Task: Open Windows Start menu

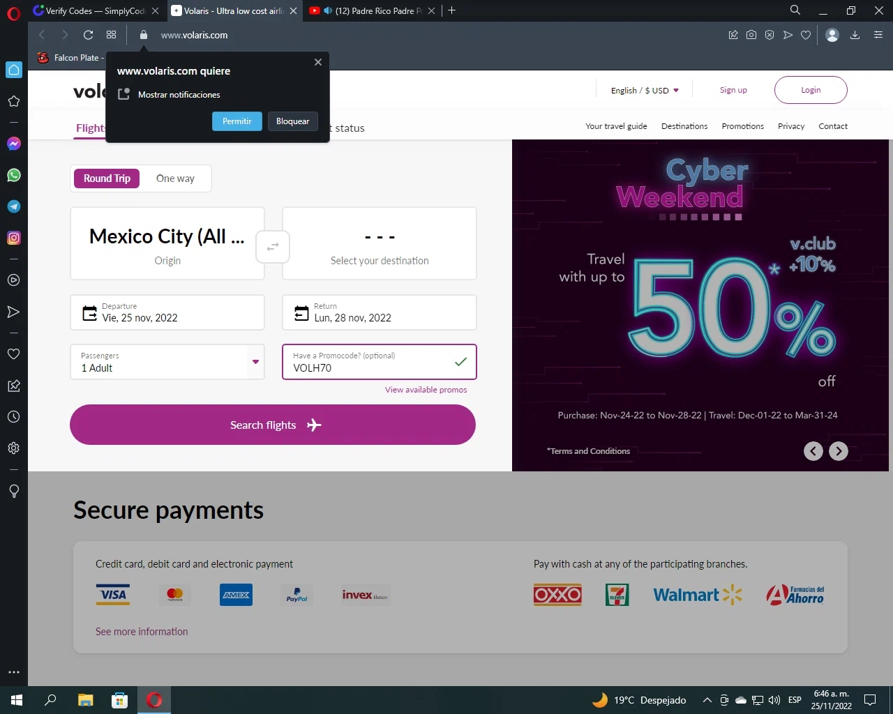Action: click(x=17, y=700)
